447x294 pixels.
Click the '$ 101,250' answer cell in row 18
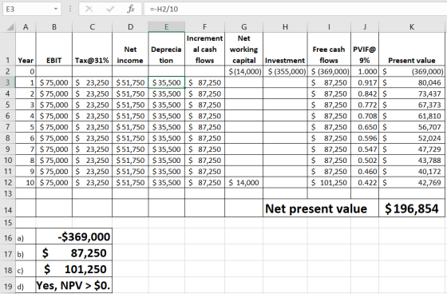coord(74,269)
